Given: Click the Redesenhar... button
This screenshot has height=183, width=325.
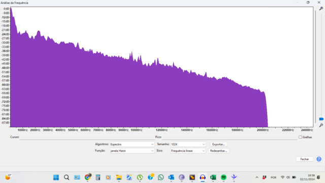Looking at the screenshot, I should click(x=218, y=151).
